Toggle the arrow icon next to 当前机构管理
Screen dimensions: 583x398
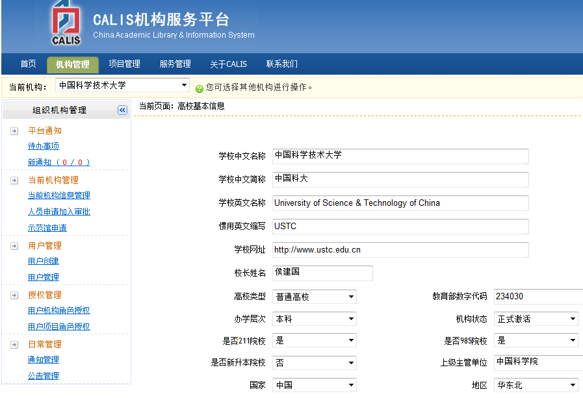[14, 180]
